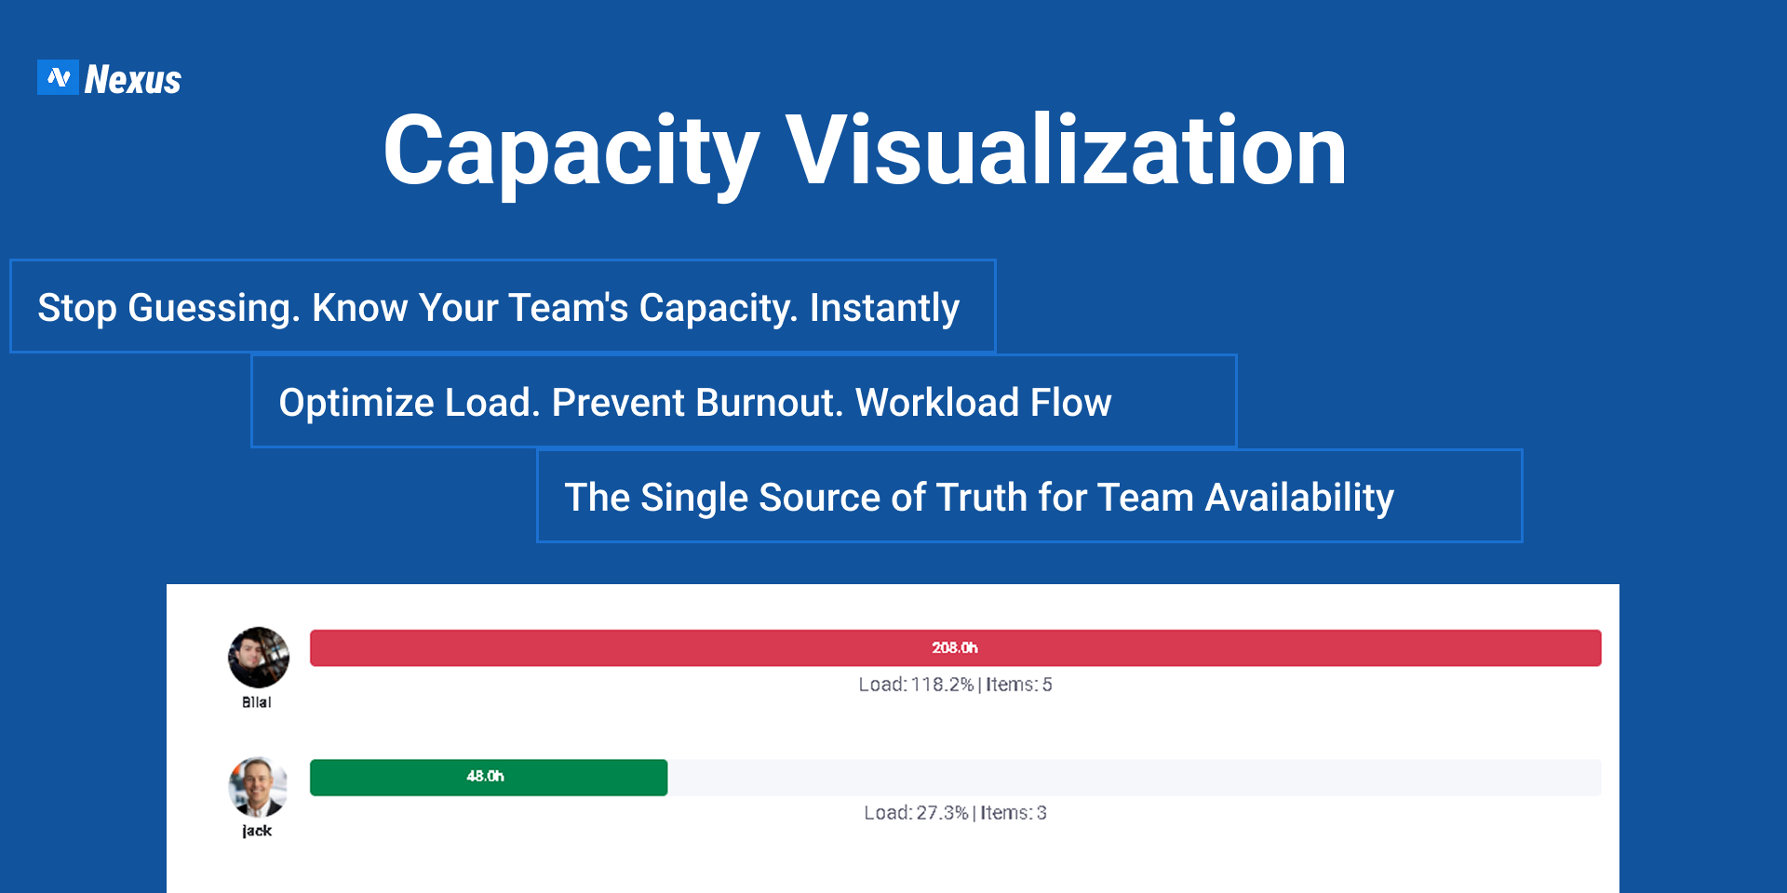Select the 208.0h hours label
The width and height of the screenshot is (1787, 893).
(955, 647)
